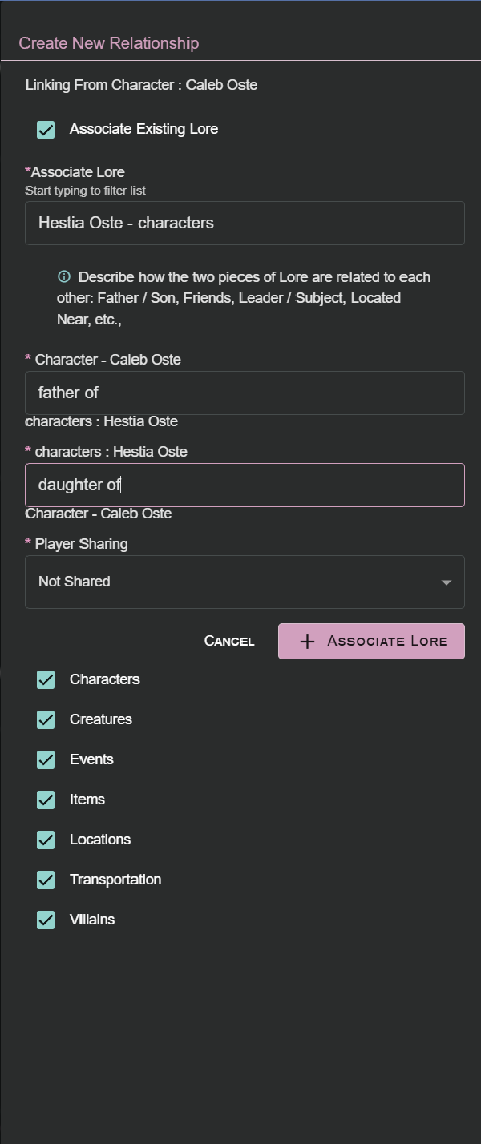Image resolution: width=481 pixels, height=1144 pixels.
Task: Click the 'father of' relationship field
Action: tap(245, 393)
